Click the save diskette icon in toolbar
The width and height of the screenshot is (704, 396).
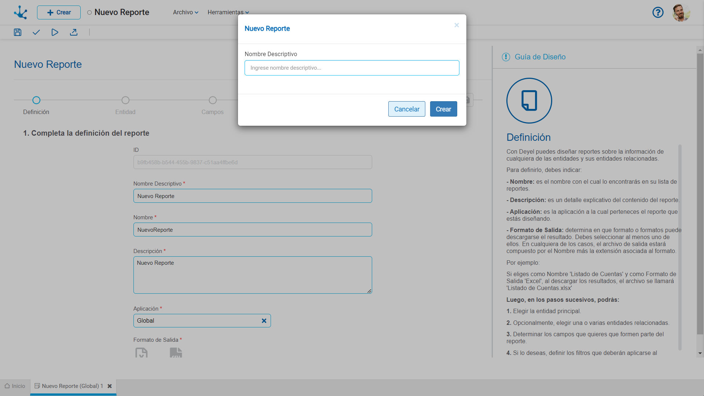click(18, 32)
